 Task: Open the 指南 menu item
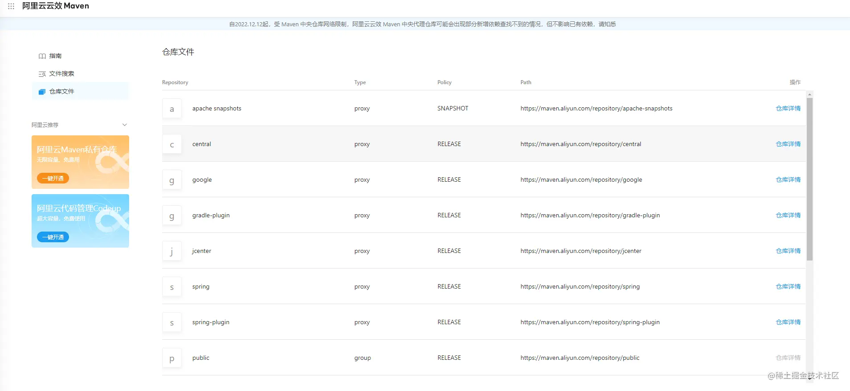pos(81,56)
